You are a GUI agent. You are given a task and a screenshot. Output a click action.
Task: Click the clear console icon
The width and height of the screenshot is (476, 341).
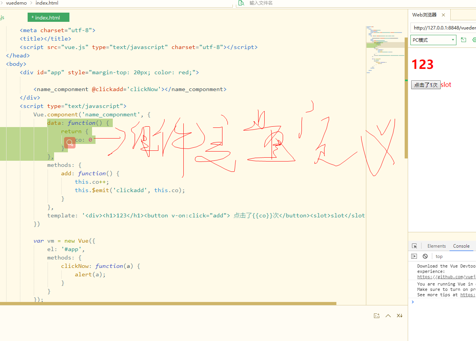click(425, 256)
